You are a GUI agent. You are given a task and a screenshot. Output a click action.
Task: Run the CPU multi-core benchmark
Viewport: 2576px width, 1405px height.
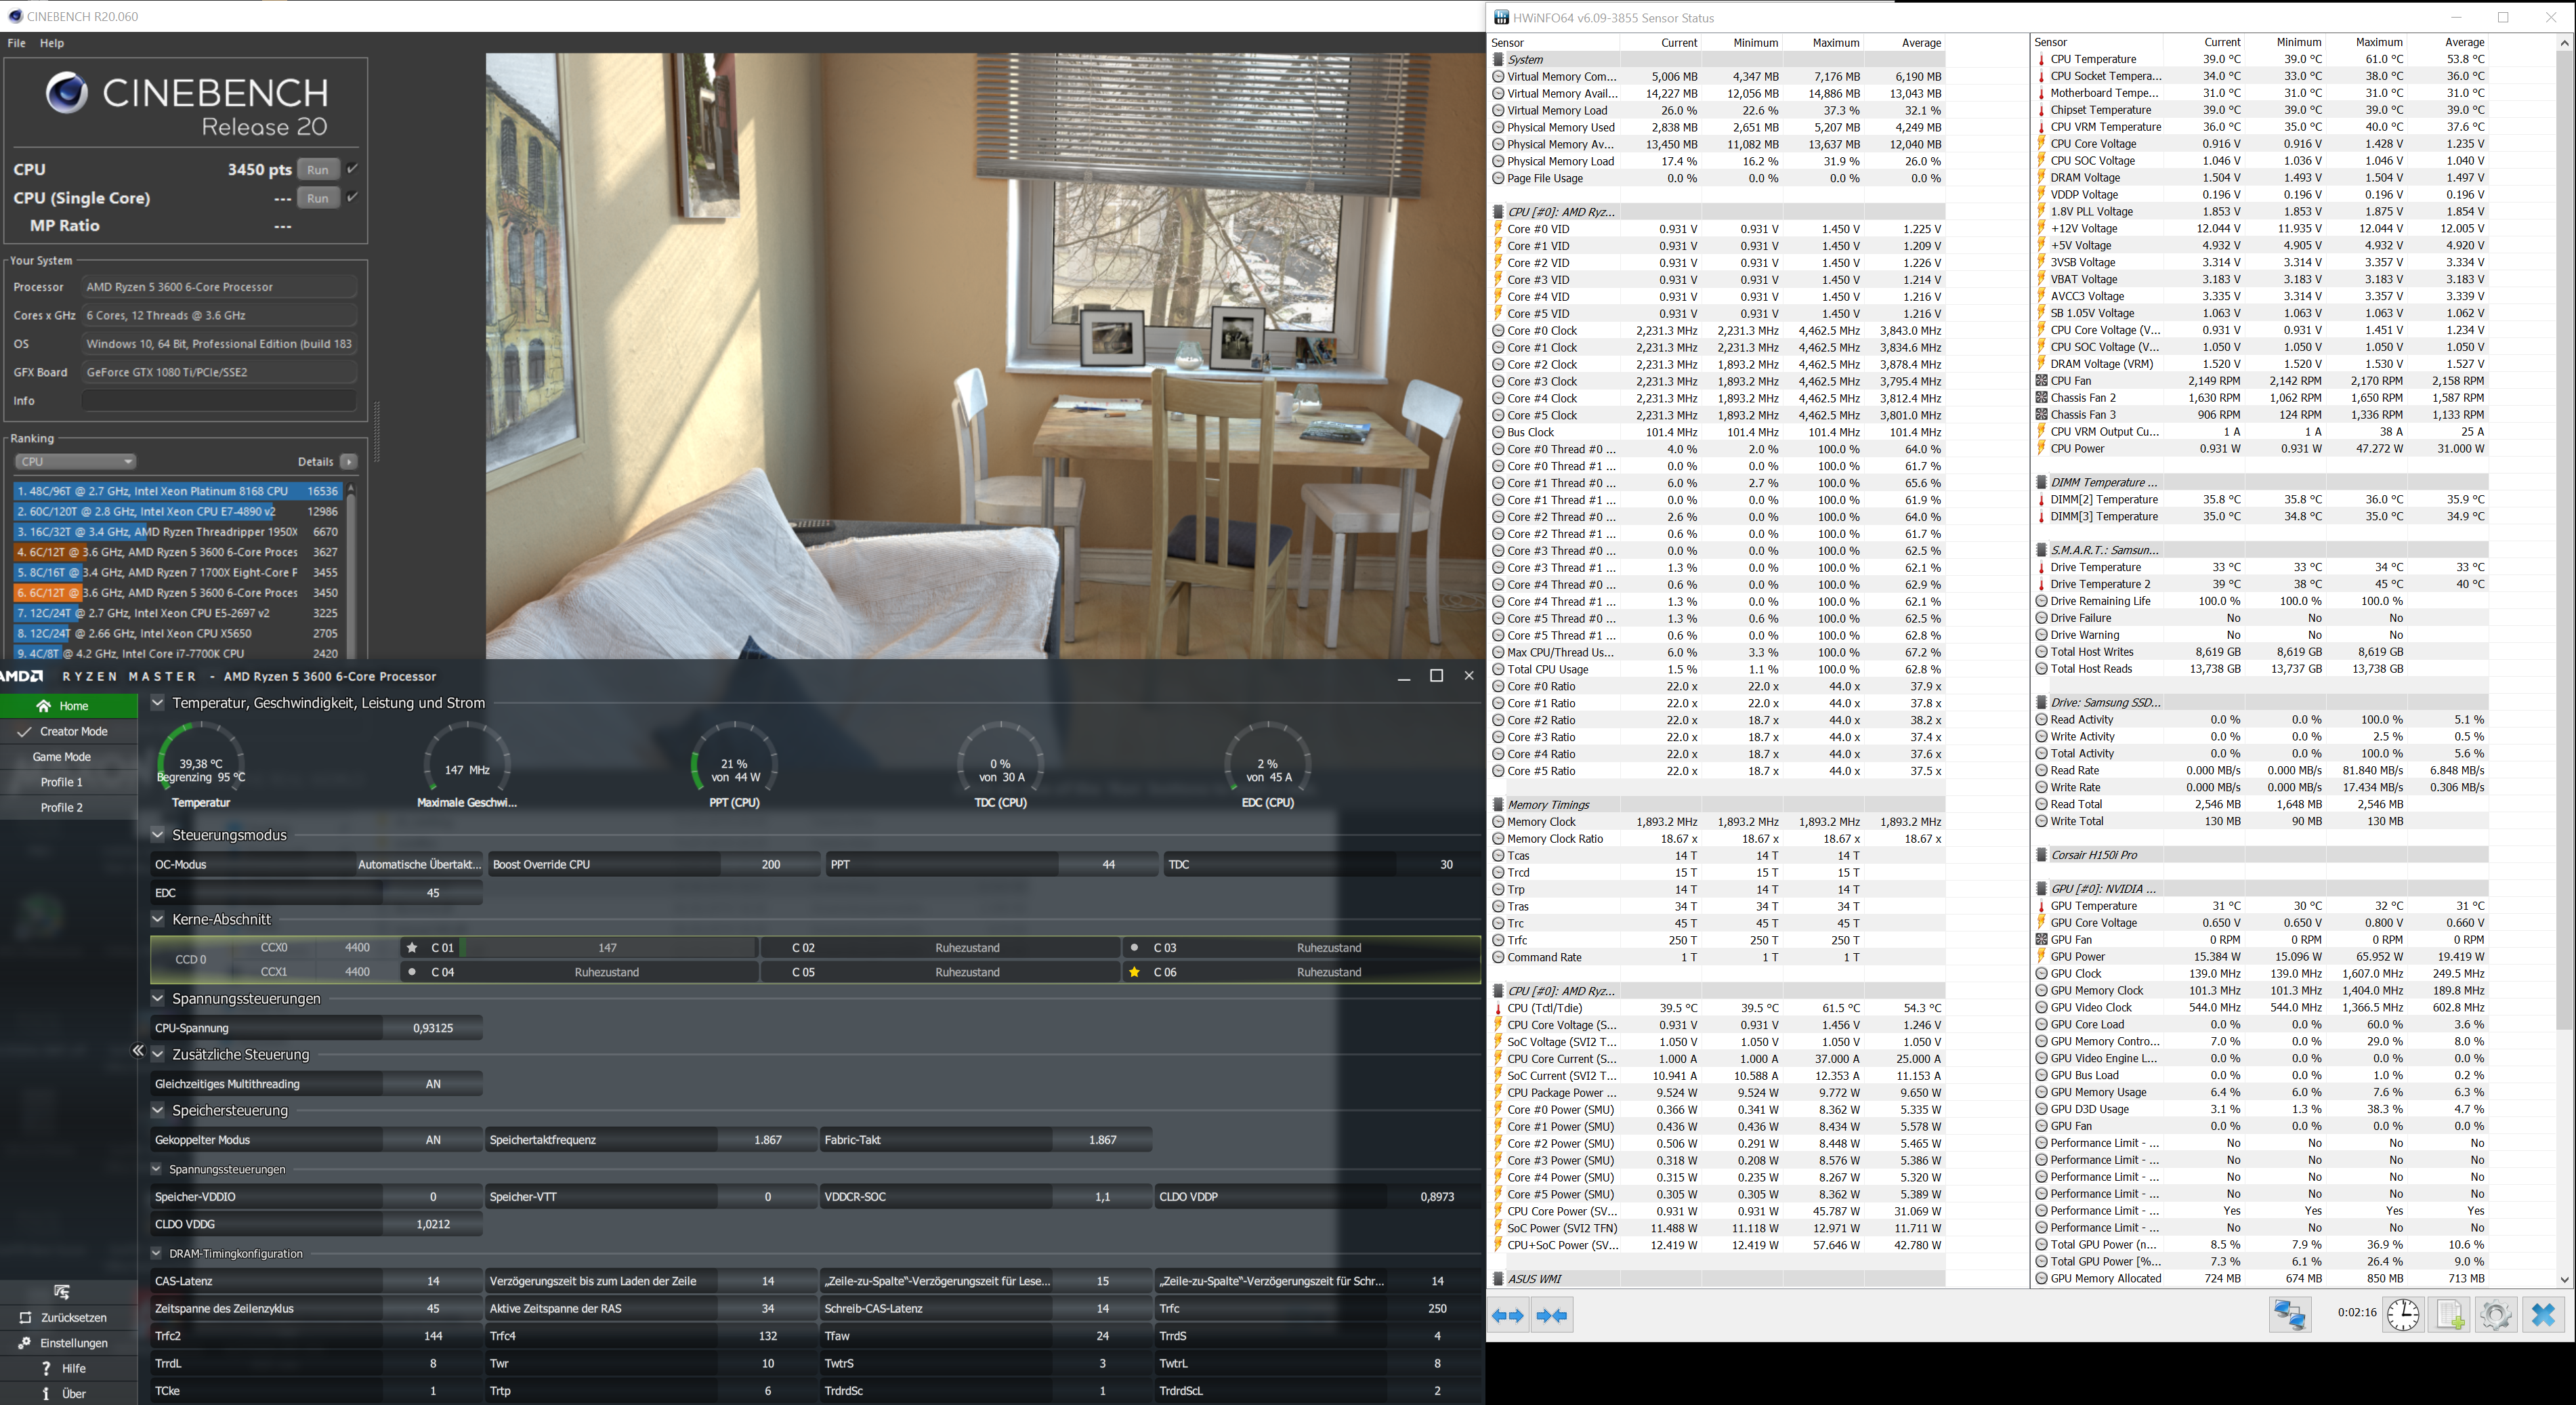click(317, 169)
